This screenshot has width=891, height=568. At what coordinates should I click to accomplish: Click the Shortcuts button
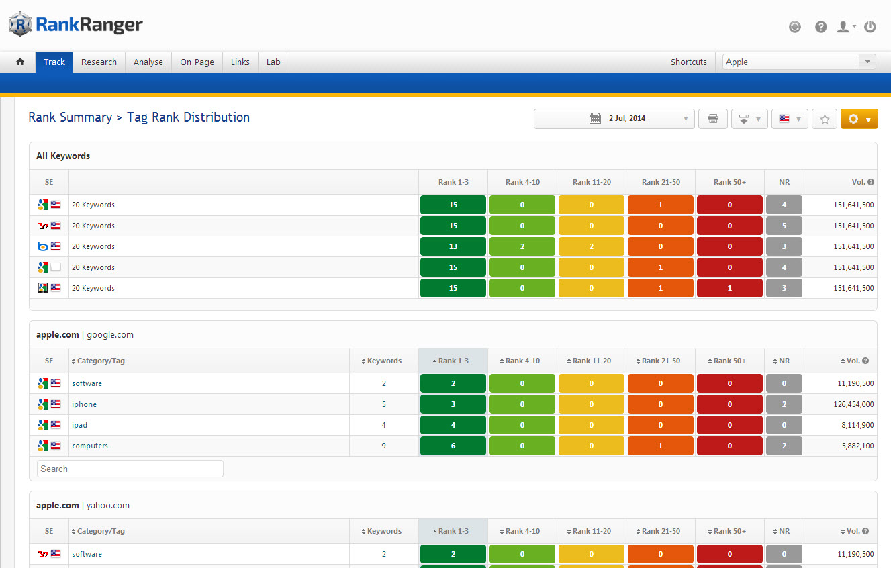click(x=688, y=62)
